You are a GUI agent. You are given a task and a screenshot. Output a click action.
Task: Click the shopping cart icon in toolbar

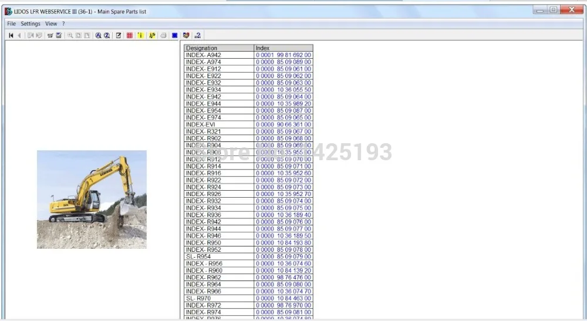click(50, 35)
